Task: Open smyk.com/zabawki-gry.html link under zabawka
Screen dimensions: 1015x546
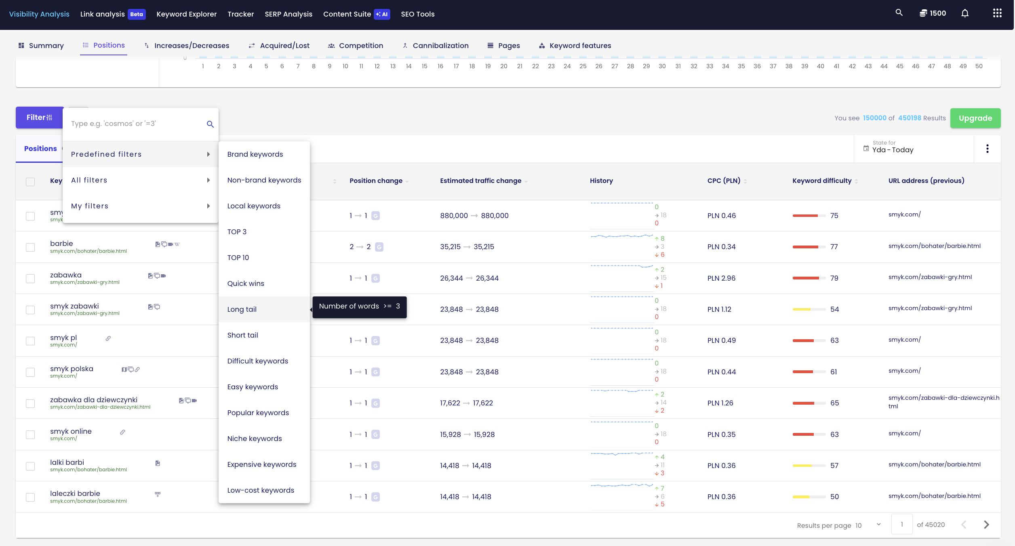Action: 85,282
